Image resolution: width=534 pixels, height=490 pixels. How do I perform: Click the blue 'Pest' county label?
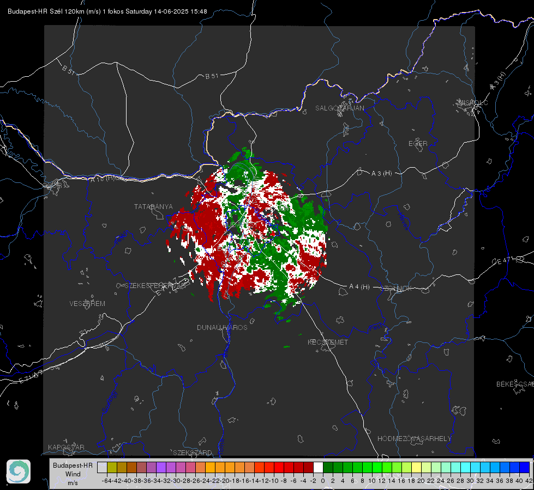point(376,327)
